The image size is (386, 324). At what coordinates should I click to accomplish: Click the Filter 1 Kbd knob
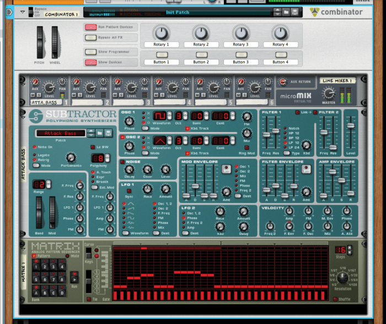coord(306,145)
